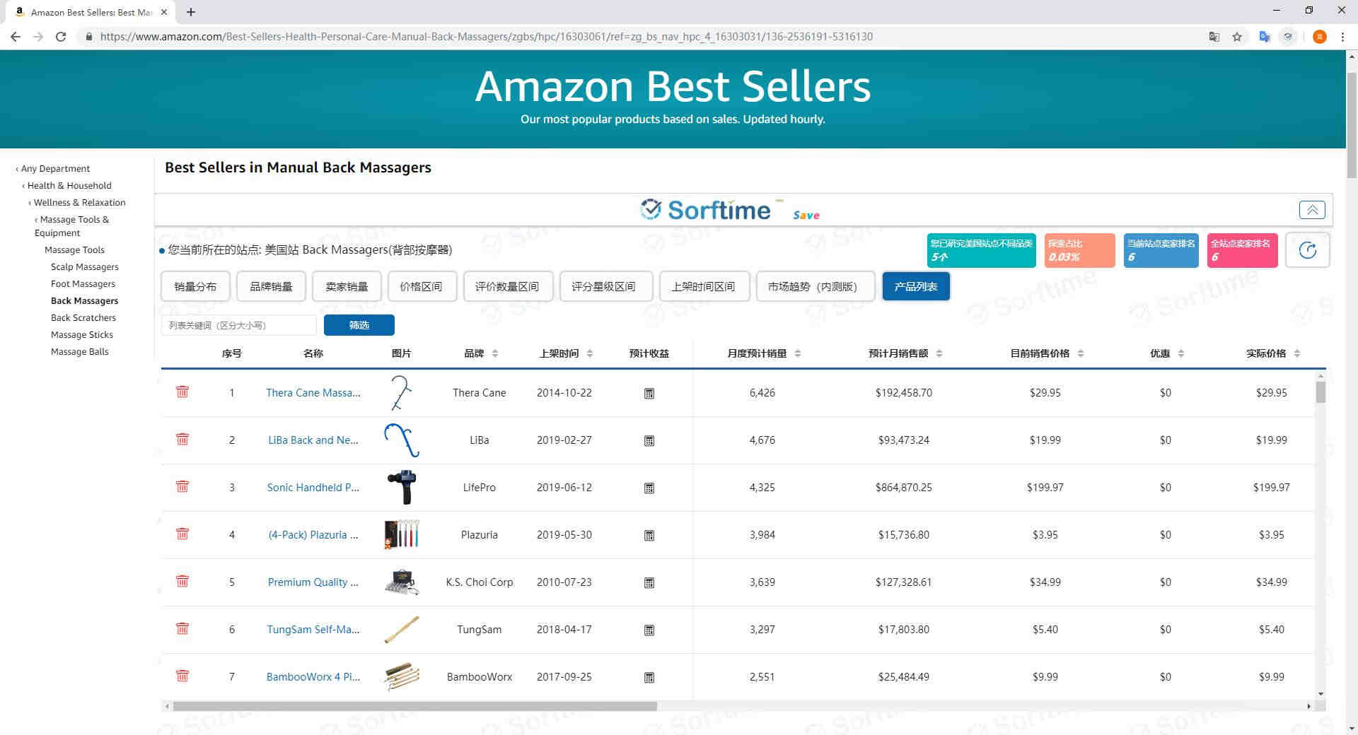Bookmark this page with star icon
Image resolution: width=1358 pixels, height=735 pixels.
click(1237, 37)
